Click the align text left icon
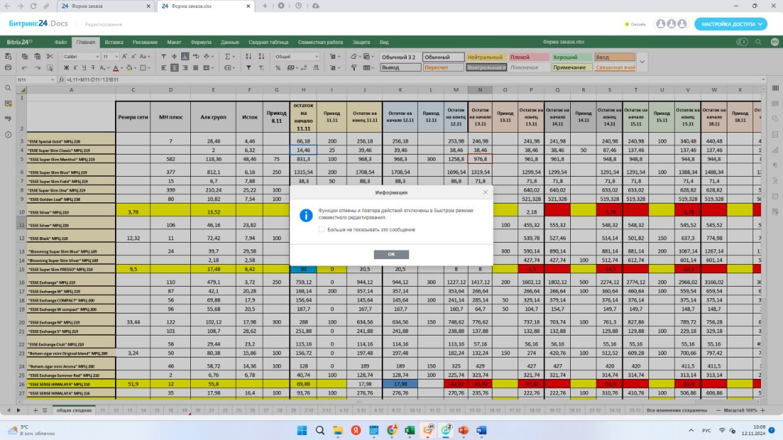 pyautogui.click(x=164, y=68)
